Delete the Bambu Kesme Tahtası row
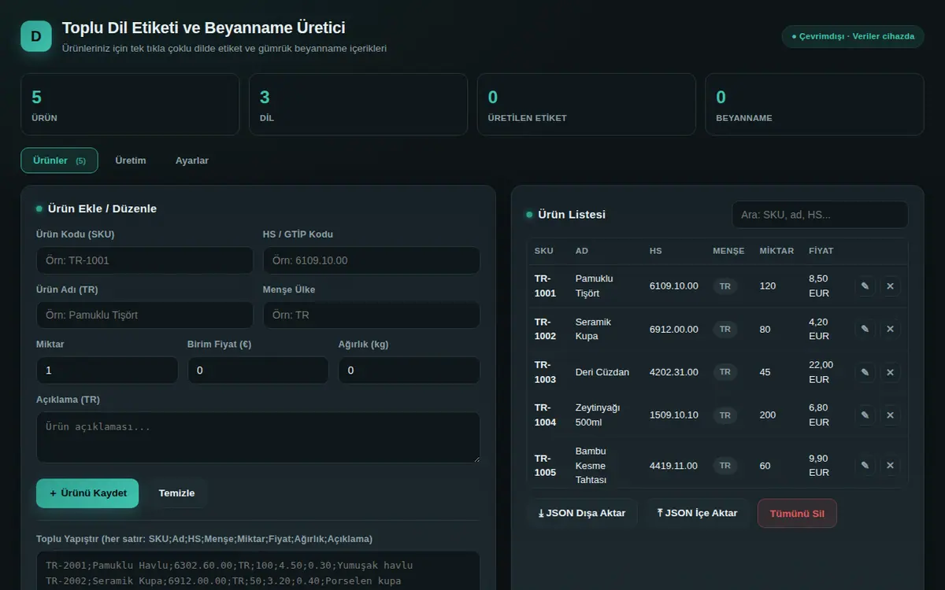945x590 pixels. point(890,466)
